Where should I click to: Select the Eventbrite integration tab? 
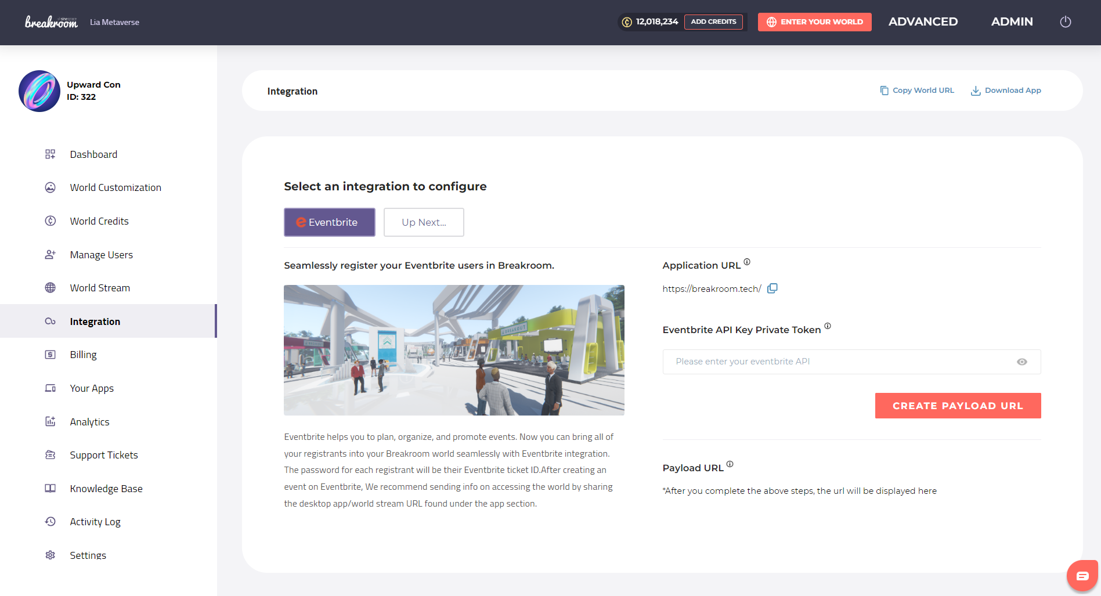[x=330, y=222]
